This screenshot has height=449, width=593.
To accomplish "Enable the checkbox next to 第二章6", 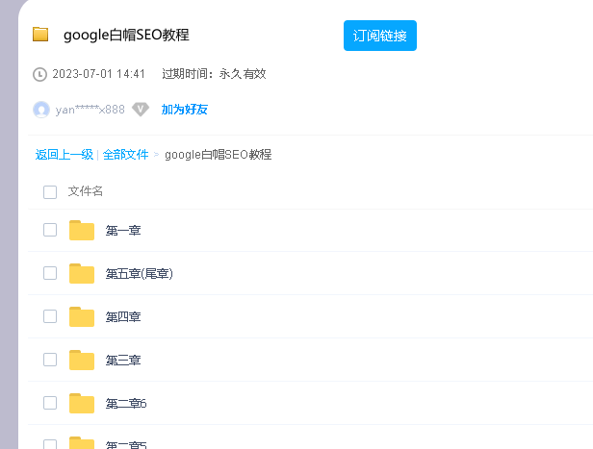I will click(x=50, y=403).
